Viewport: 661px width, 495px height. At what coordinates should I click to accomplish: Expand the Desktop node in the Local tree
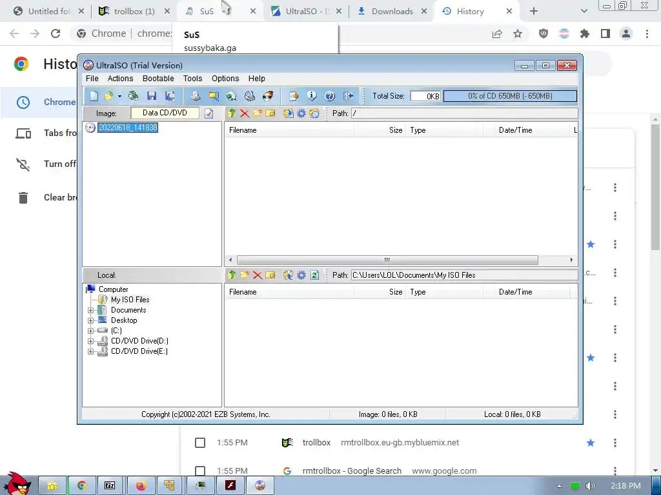(x=90, y=320)
